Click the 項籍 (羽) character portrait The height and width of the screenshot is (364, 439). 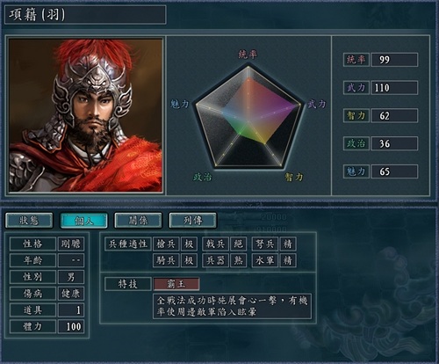click(85, 115)
